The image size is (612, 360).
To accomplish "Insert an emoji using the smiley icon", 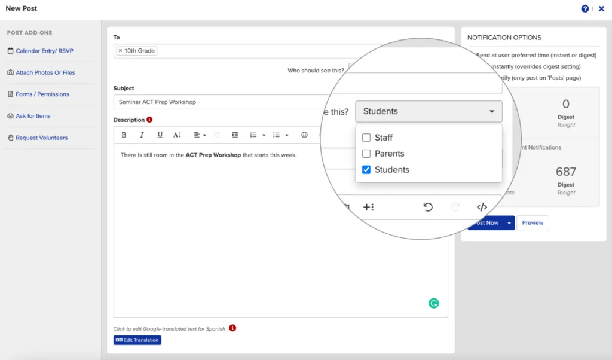I will click(x=304, y=135).
